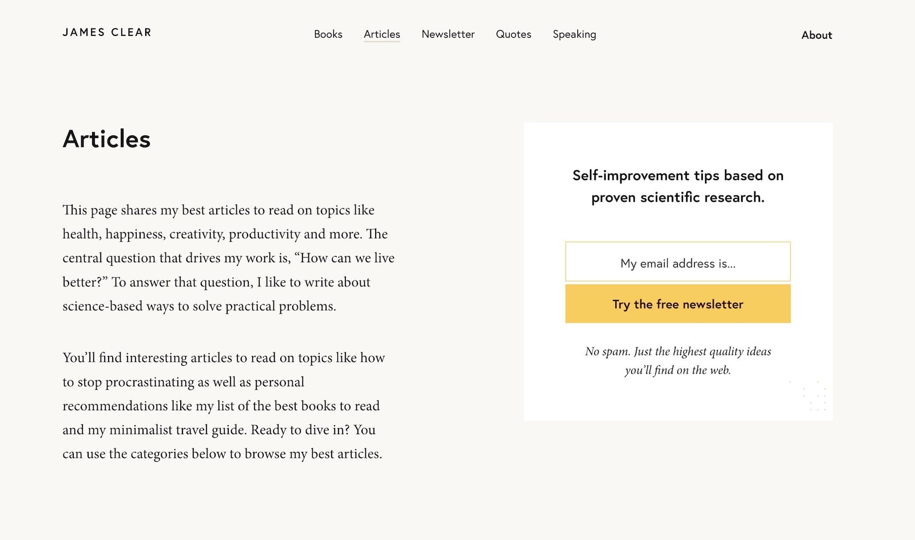
Task: Click the 'Try the free newsletter' button
Action: click(x=678, y=304)
